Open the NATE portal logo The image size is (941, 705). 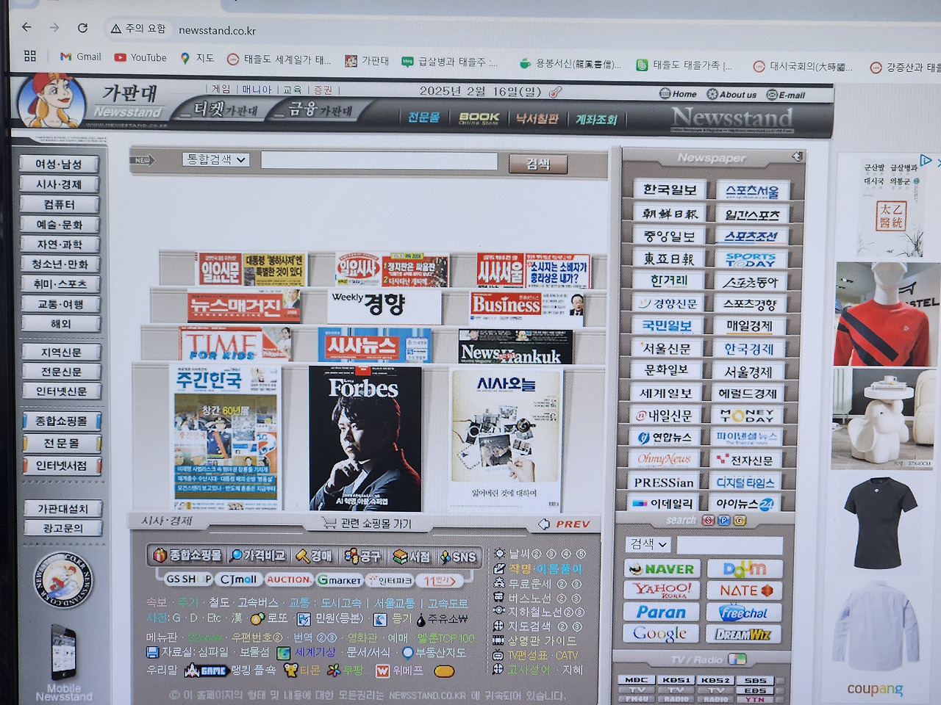(744, 590)
